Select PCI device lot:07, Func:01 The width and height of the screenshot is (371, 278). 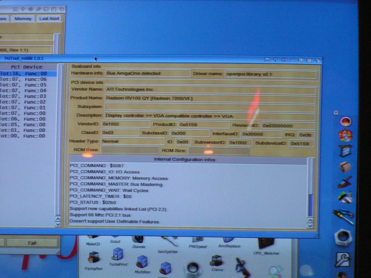[x=28, y=108]
